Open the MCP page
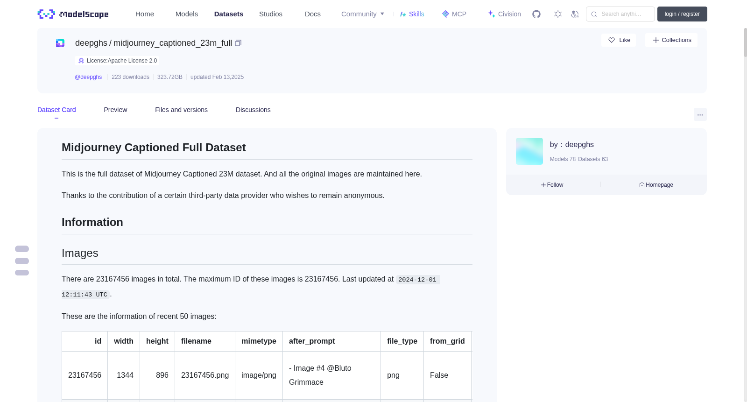Viewport: 747px width, 402px height. click(x=454, y=14)
